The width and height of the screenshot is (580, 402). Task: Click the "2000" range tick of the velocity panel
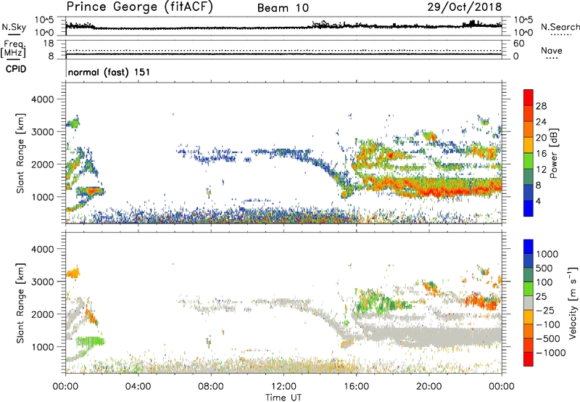(x=43, y=314)
